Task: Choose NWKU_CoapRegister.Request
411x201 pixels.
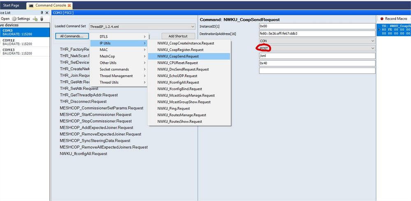Action: pos(189,49)
